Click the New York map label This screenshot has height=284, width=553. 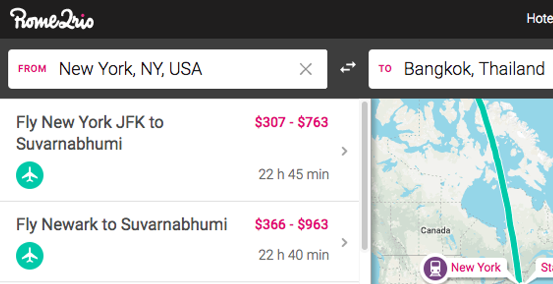pos(476,268)
